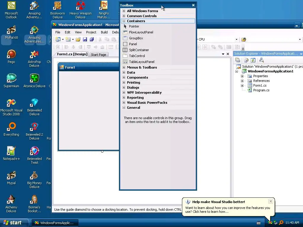Click the search magnifier tray icon
303x227 pixels.
pyautogui.click(x=281, y=223)
